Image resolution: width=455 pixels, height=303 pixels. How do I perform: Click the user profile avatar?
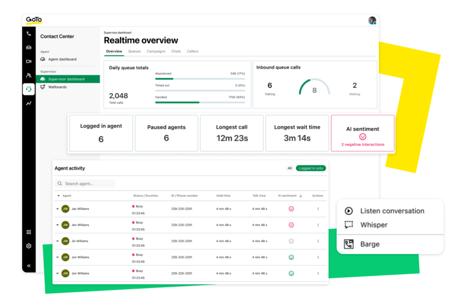coord(372,20)
